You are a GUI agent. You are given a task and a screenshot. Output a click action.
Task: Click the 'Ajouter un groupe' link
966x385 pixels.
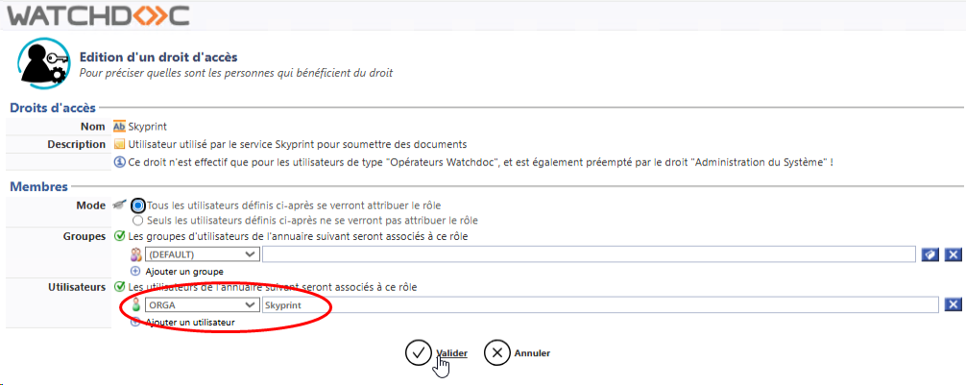[178, 272]
